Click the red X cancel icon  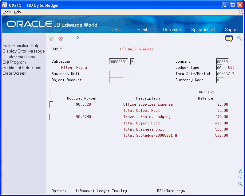[x=60, y=38]
